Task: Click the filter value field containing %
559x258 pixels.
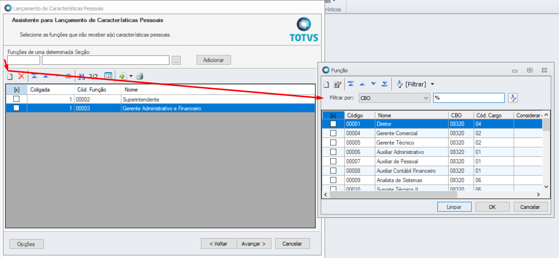Action: point(469,98)
